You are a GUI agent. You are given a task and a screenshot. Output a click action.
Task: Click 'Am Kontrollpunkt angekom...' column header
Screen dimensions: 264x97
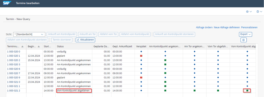tap(165, 46)
